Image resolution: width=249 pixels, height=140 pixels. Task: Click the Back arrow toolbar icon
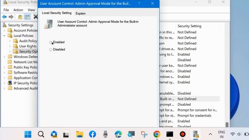click(4, 17)
